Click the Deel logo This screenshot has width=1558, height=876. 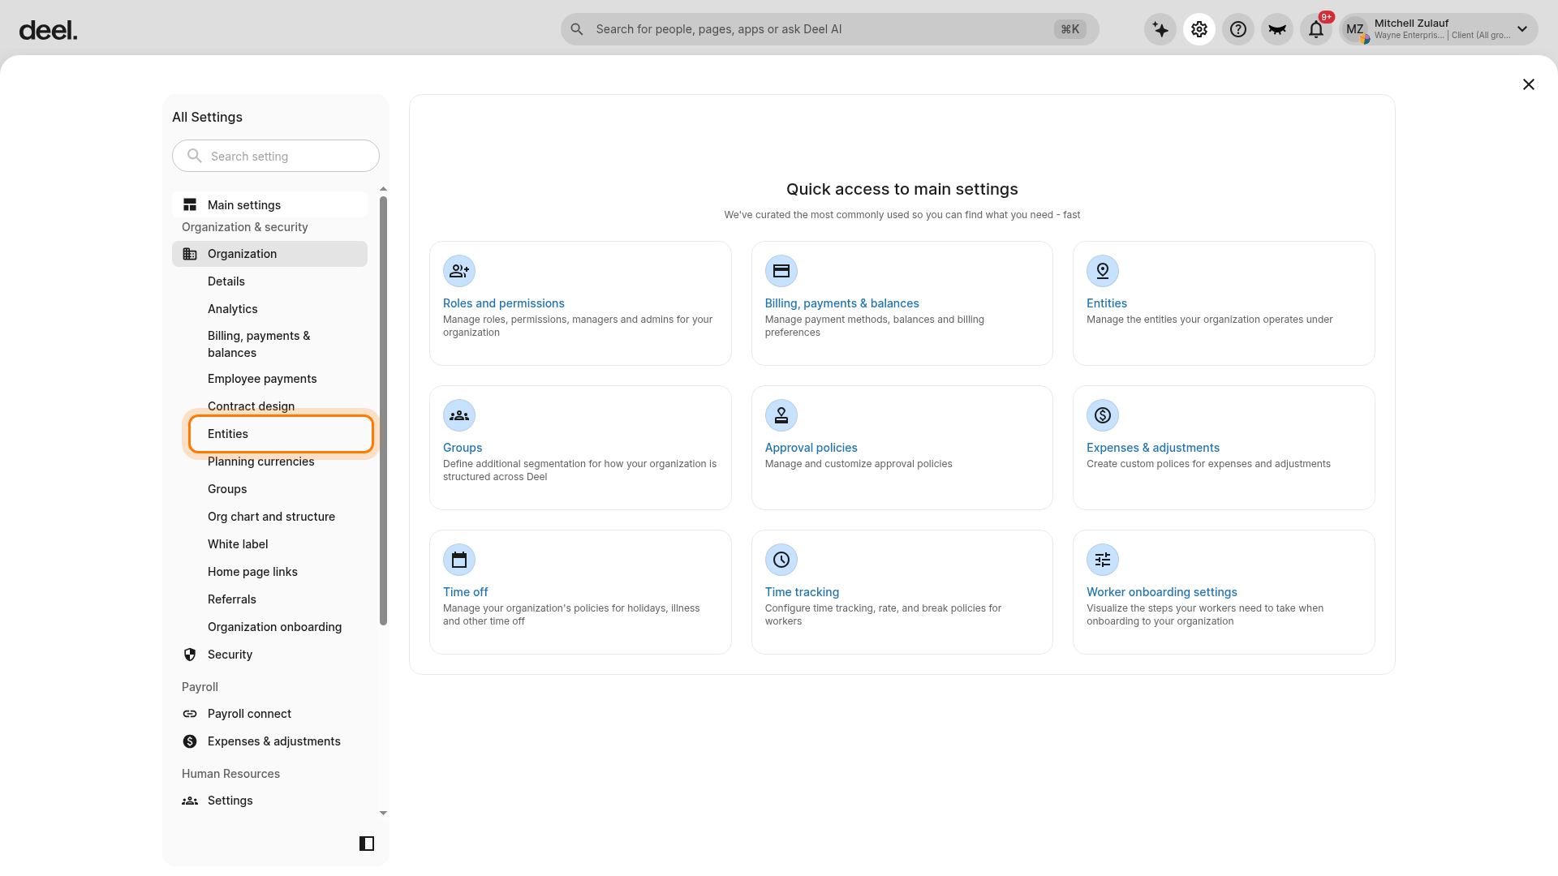pyautogui.click(x=48, y=31)
